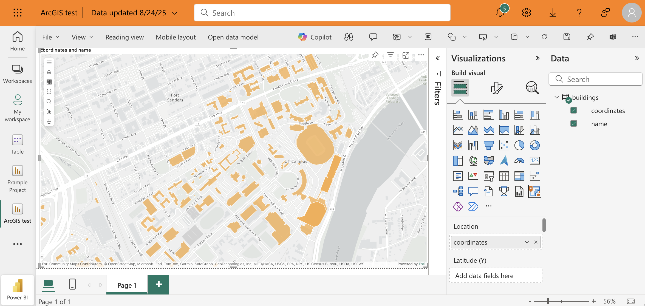
Task: Open the shapes dropdown arrow
Action: 465,37
